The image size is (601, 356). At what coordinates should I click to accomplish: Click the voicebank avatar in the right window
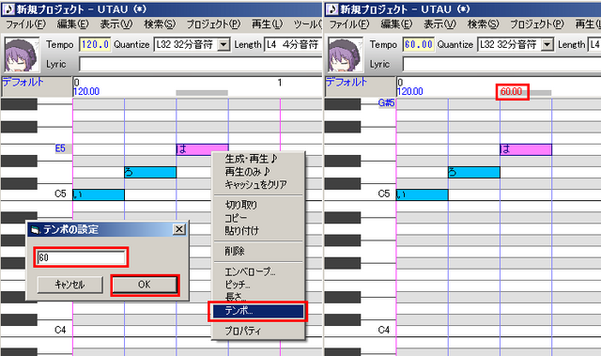[346, 54]
